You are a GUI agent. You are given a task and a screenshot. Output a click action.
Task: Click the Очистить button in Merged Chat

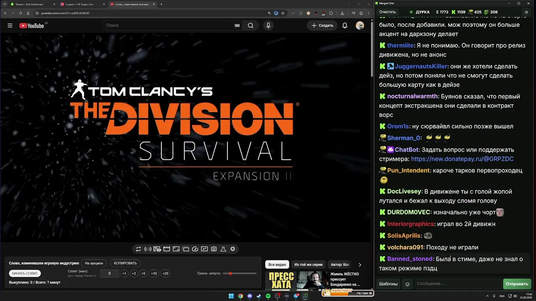pos(388,12)
